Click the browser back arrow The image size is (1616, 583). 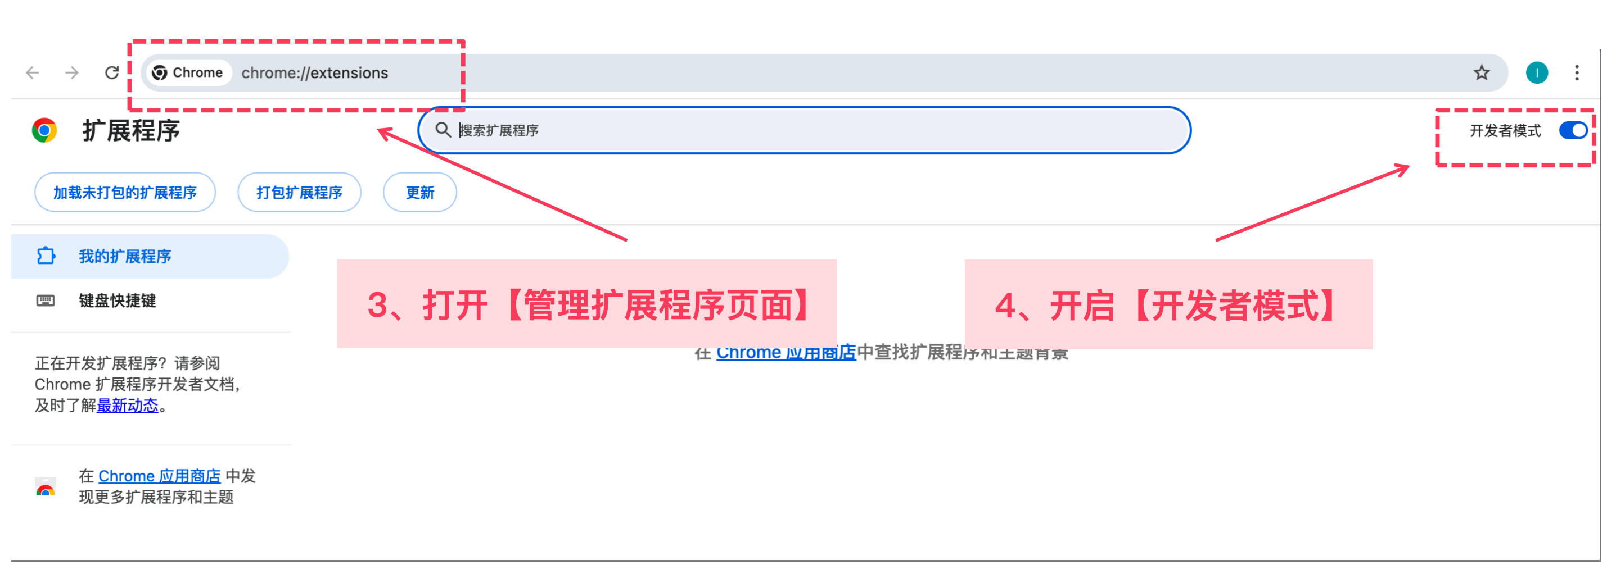(33, 72)
